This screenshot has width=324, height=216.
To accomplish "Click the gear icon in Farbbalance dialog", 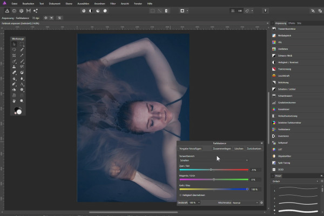I will [261, 203].
